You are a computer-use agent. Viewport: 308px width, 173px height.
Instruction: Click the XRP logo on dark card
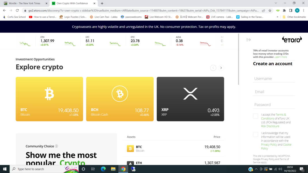point(190,94)
